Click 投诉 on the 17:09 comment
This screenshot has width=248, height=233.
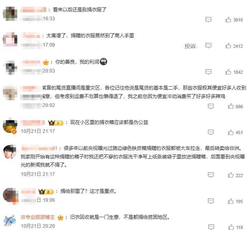[x=190, y=46]
